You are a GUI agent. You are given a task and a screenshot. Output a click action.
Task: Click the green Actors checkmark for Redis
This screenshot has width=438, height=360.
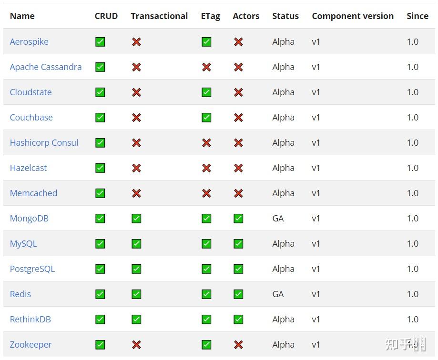pos(238,294)
